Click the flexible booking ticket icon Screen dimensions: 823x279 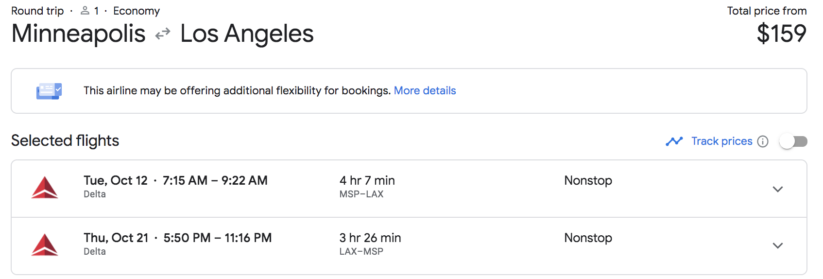(x=49, y=91)
